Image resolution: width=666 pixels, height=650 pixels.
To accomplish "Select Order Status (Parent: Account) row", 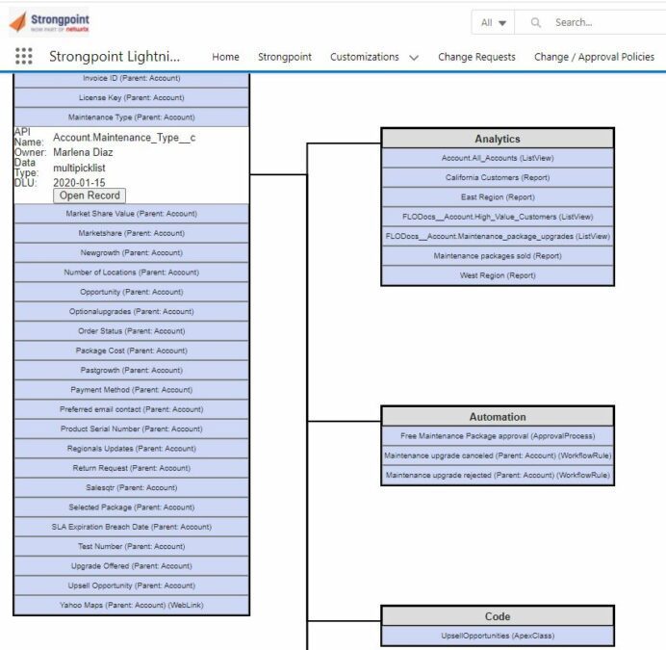I will [132, 330].
